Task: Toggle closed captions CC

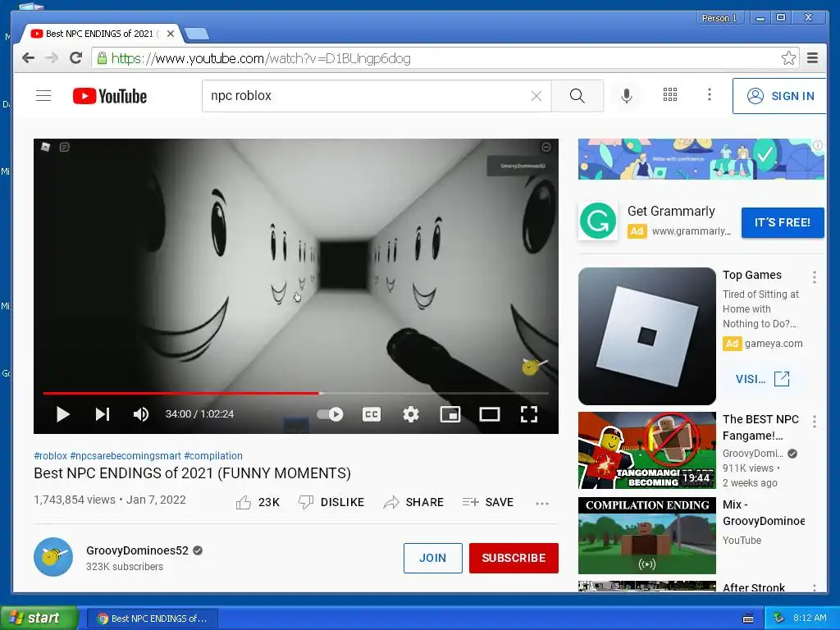Action: point(372,414)
